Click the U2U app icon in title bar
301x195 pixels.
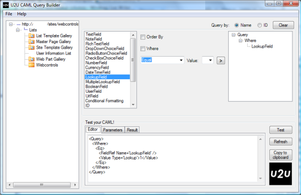[6, 5]
